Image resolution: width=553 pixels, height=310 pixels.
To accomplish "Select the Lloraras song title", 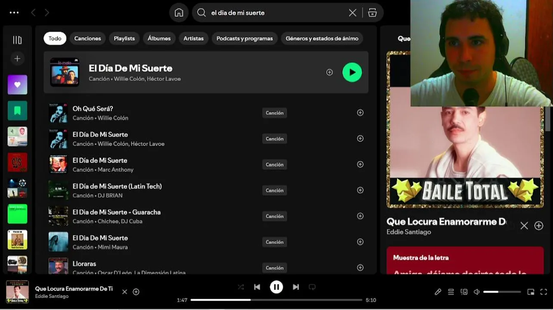I will [84, 263].
